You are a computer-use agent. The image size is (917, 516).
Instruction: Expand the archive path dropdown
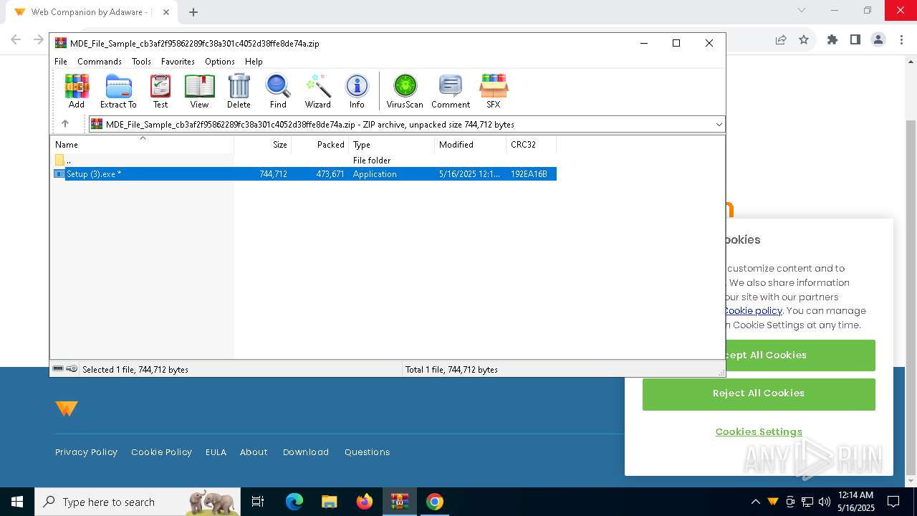click(x=719, y=125)
